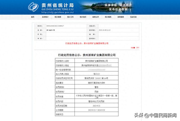Click the address value starting 贵州省贵阳市
This screenshot has width=180, height=121.
pyautogui.click(x=96, y=65)
